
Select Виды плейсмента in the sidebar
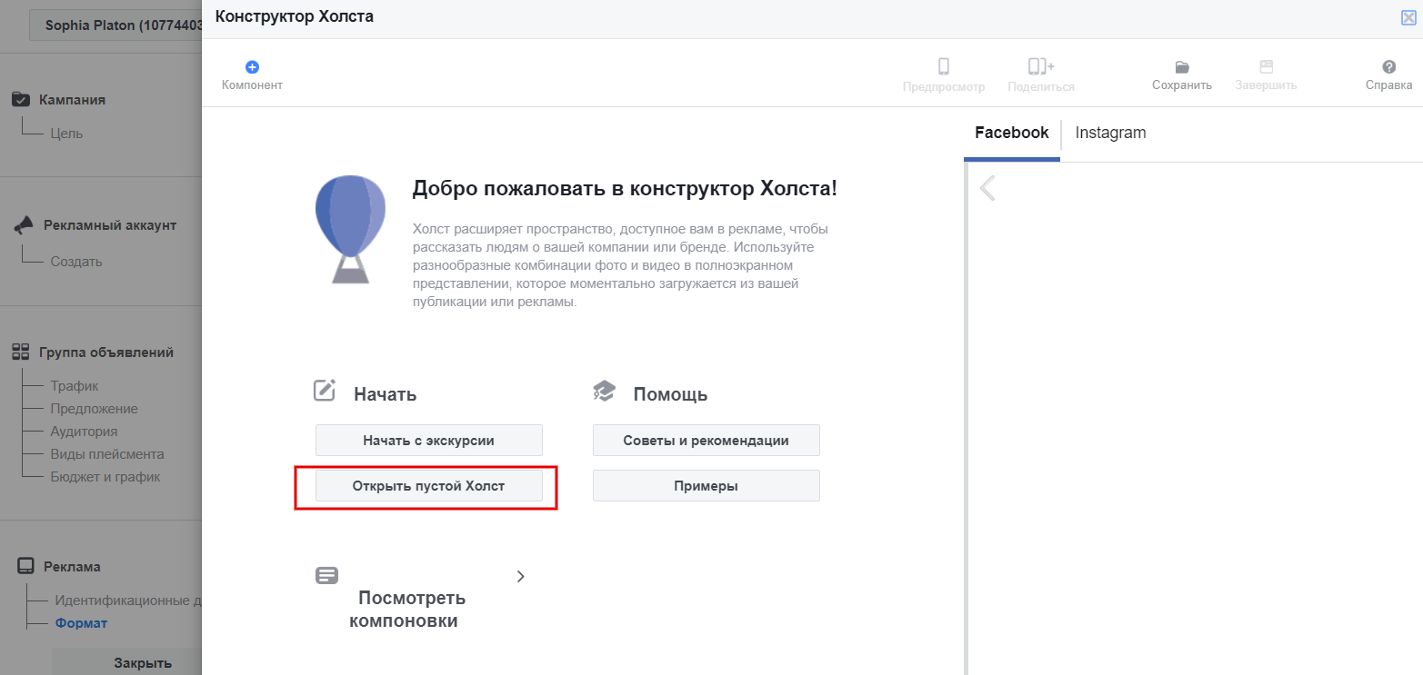click(106, 454)
